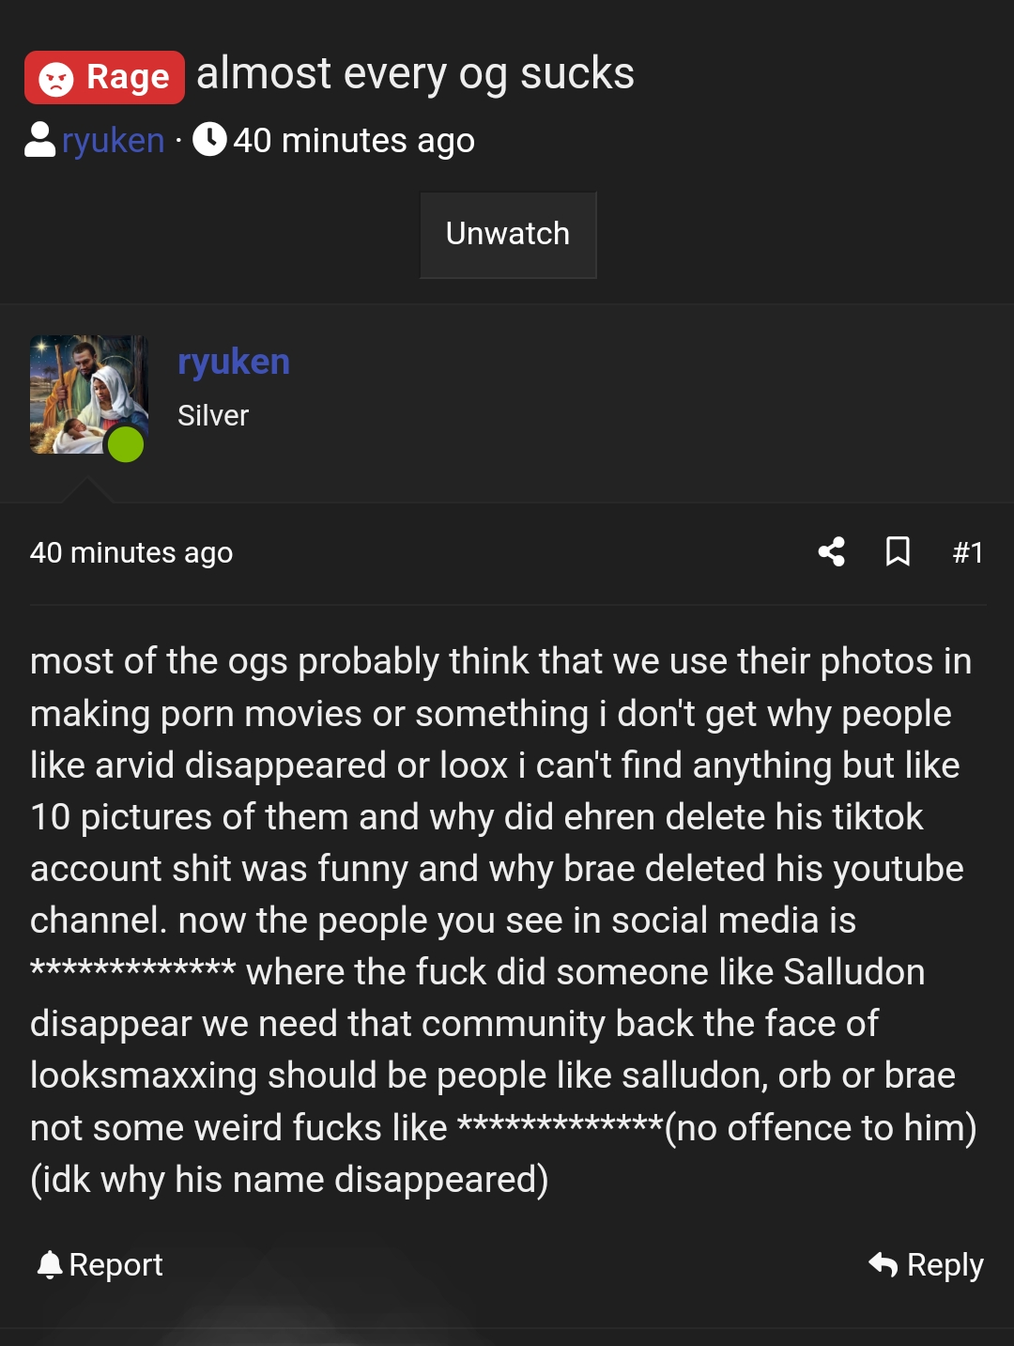The height and width of the screenshot is (1346, 1014).
Task: Click the angry face icon in the Rage tag
Action: point(56,79)
